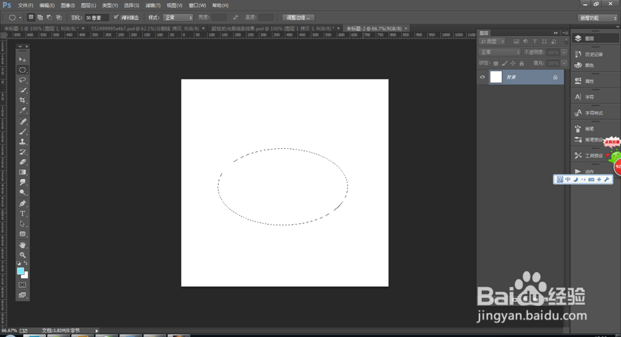
Task: Select the Path Selection tool
Action: point(22,224)
